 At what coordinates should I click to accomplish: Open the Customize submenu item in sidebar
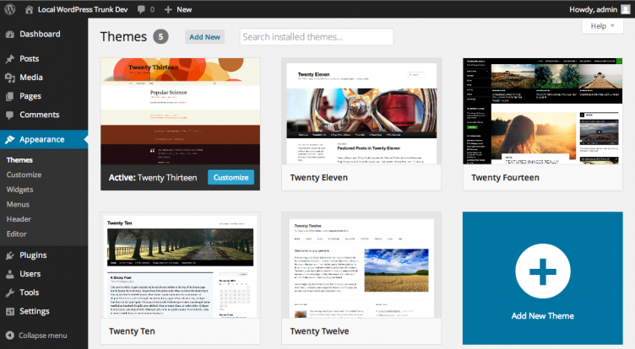click(x=24, y=174)
